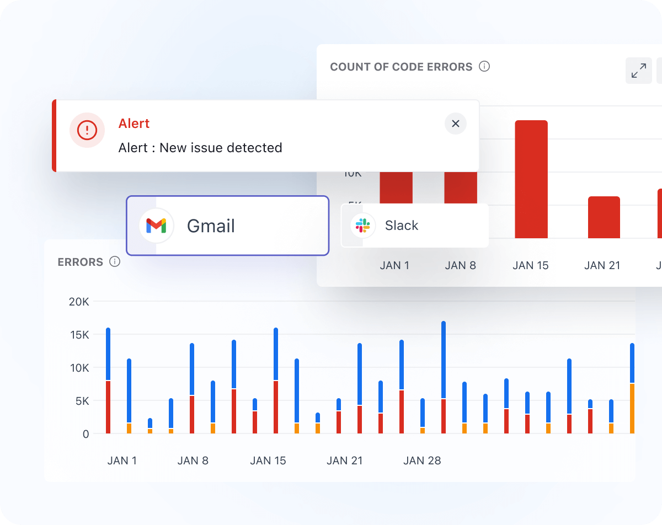Click the red alert exclamation icon

87,130
